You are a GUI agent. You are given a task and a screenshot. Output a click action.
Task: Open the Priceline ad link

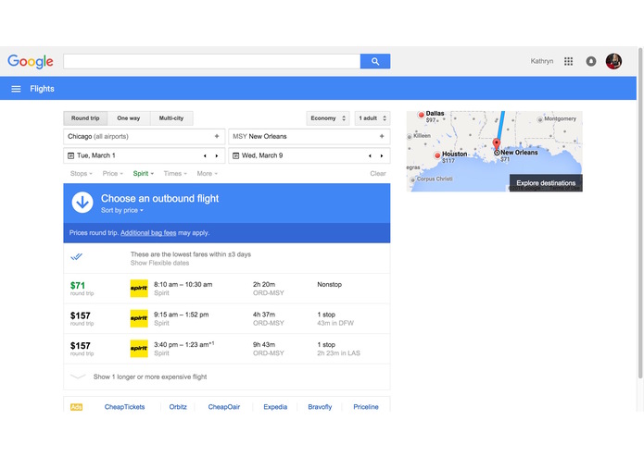(366, 407)
